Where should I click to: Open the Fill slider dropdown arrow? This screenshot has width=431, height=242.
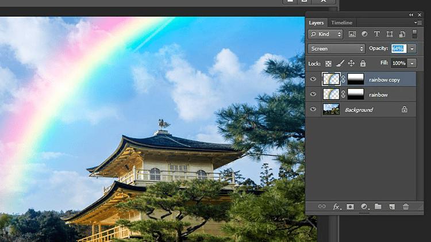click(412, 63)
